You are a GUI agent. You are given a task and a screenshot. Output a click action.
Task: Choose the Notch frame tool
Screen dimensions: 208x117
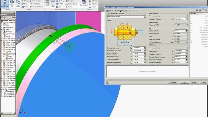25,7
